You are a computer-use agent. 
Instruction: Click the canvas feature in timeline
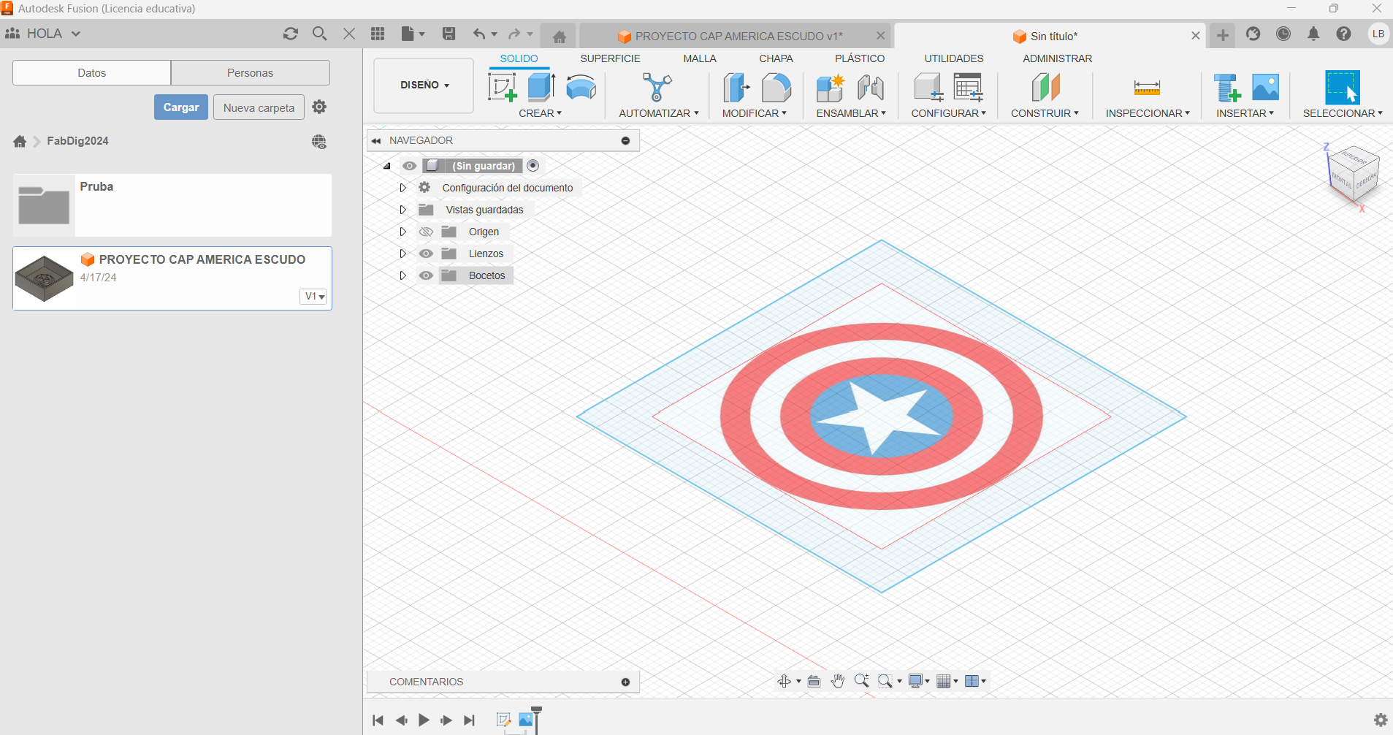[x=526, y=720]
